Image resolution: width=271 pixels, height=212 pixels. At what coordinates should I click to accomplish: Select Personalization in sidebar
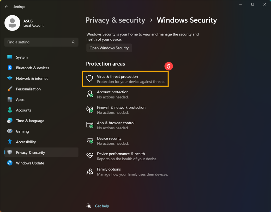coord(41,89)
